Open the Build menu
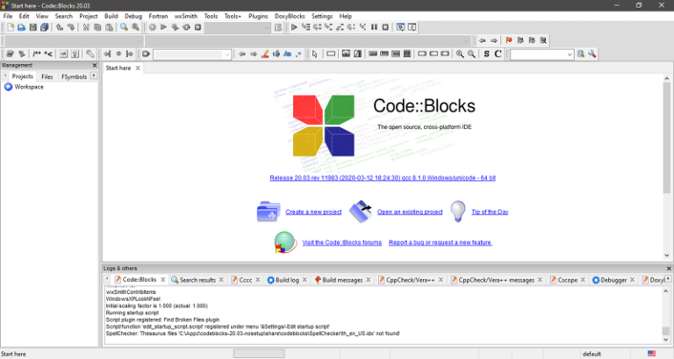The image size is (674, 359). [x=111, y=16]
